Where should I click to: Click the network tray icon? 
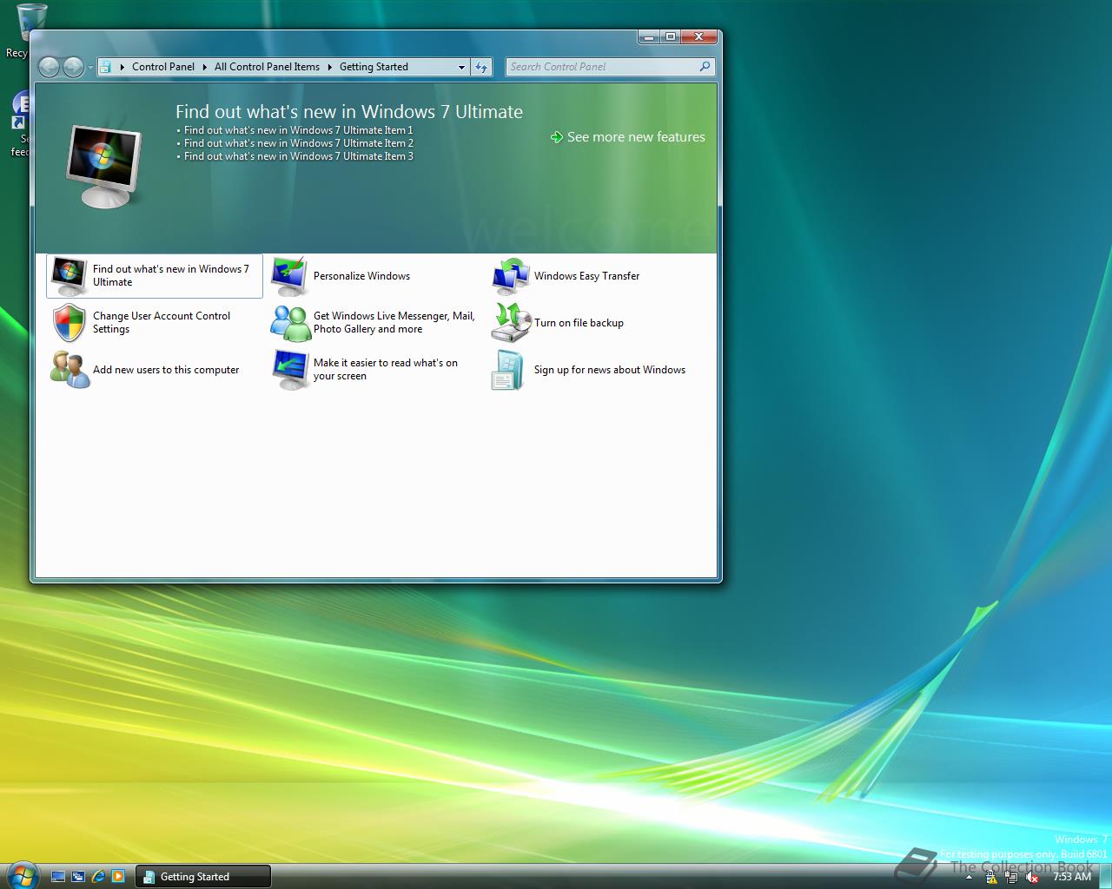(x=1011, y=877)
